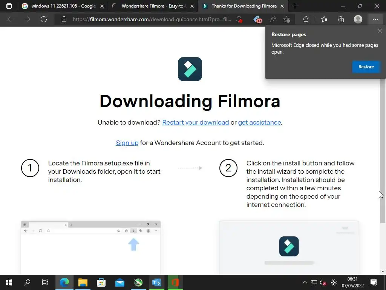Open the Office app on the taskbar
Image resolution: width=386 pixels, height=290 pixels.
click(175, 282)
